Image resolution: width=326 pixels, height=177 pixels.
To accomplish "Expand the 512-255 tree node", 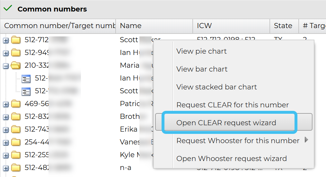I will tap(6, 155).
